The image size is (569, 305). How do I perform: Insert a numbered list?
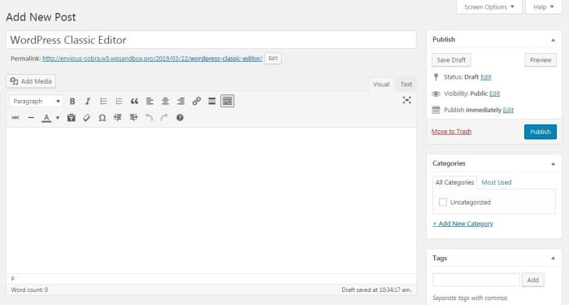[119, 102]
